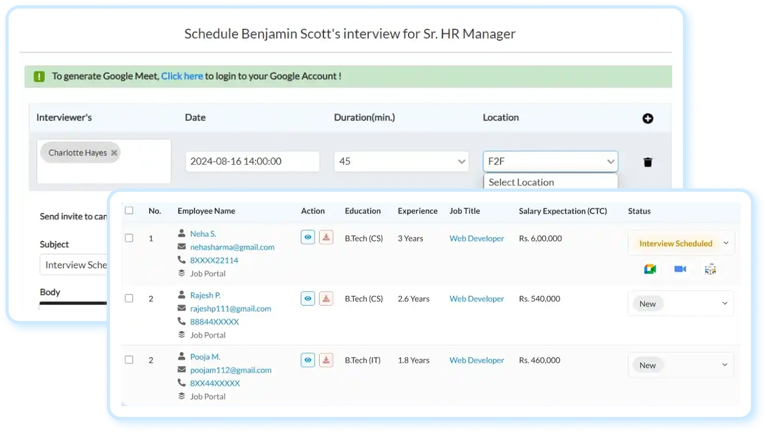The image size is (766, 432).
Task: Check the box for Neha S. row
Action: (x=129, y=238)
